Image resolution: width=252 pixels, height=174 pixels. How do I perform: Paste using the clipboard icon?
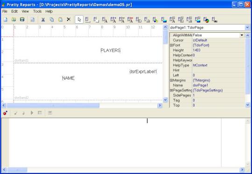pyautogui.click(x=60, y=20)
